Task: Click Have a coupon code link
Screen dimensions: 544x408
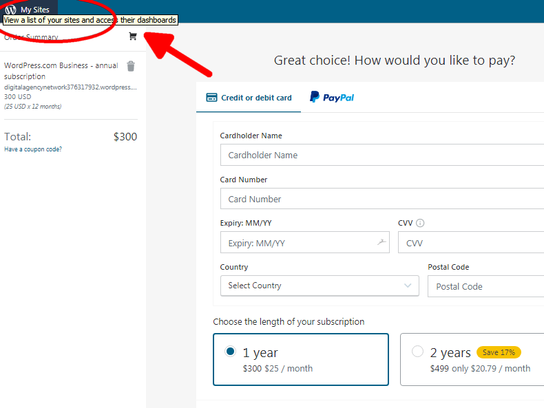Action: pos(33,149)
